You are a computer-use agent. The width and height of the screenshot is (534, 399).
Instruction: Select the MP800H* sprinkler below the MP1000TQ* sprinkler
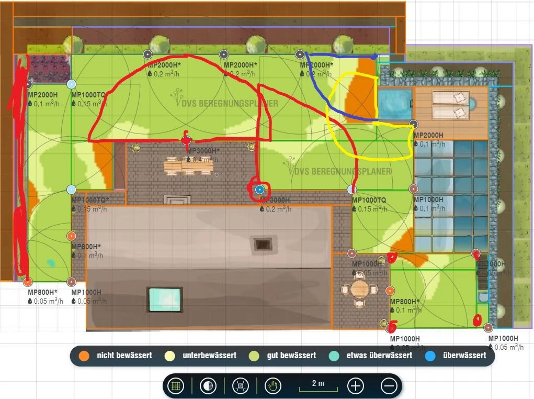(x=71, y=236)
